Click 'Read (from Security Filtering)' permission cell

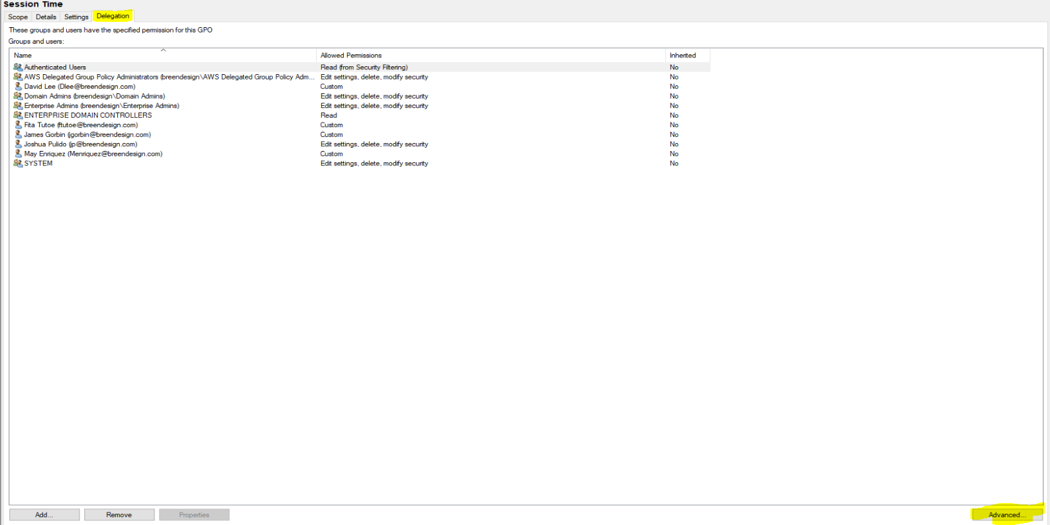[364, 67]
